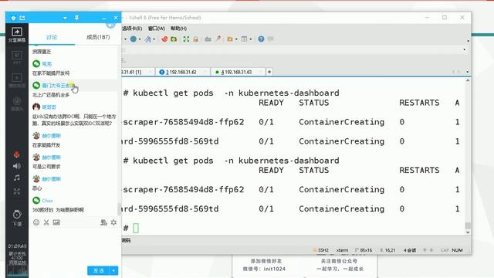Click the chat record icon beside the settings gear
Screen dimensions: 494x278
coord(103,222)
